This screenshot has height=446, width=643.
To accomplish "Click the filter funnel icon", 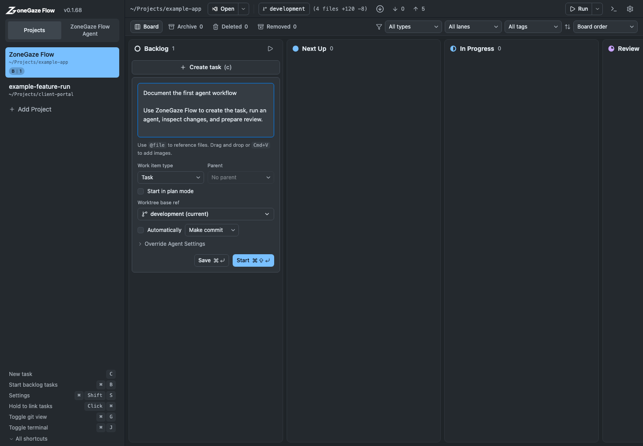I will (379, 27).
